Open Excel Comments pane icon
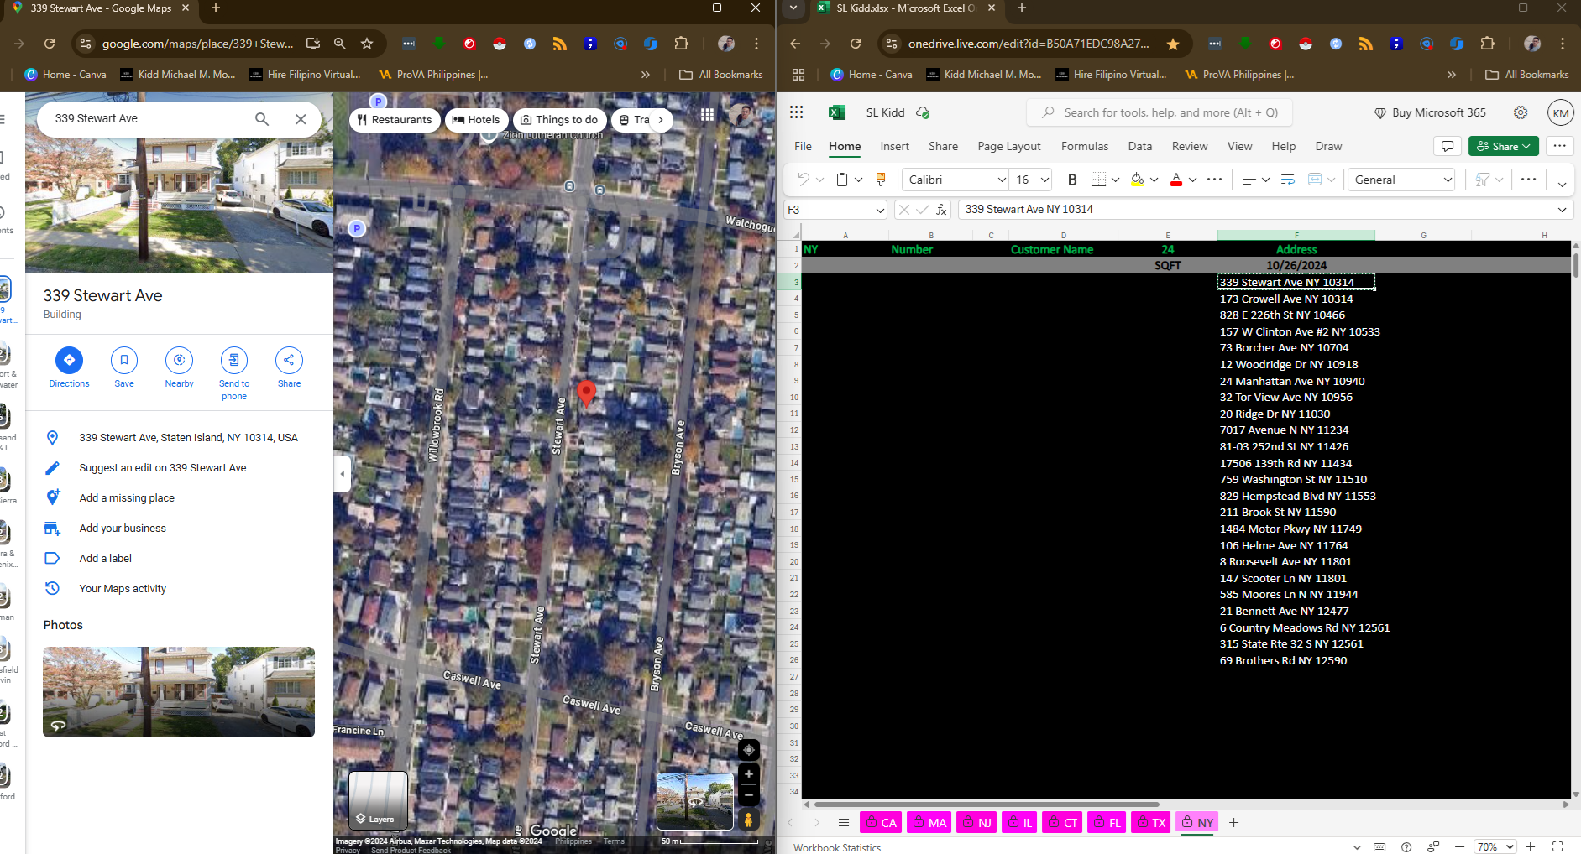 point(1448,146)
